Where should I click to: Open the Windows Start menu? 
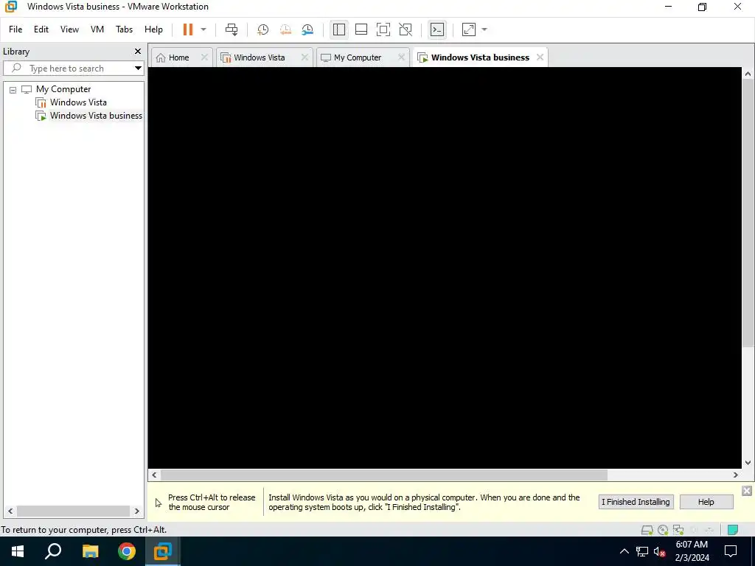coord(18,551)
